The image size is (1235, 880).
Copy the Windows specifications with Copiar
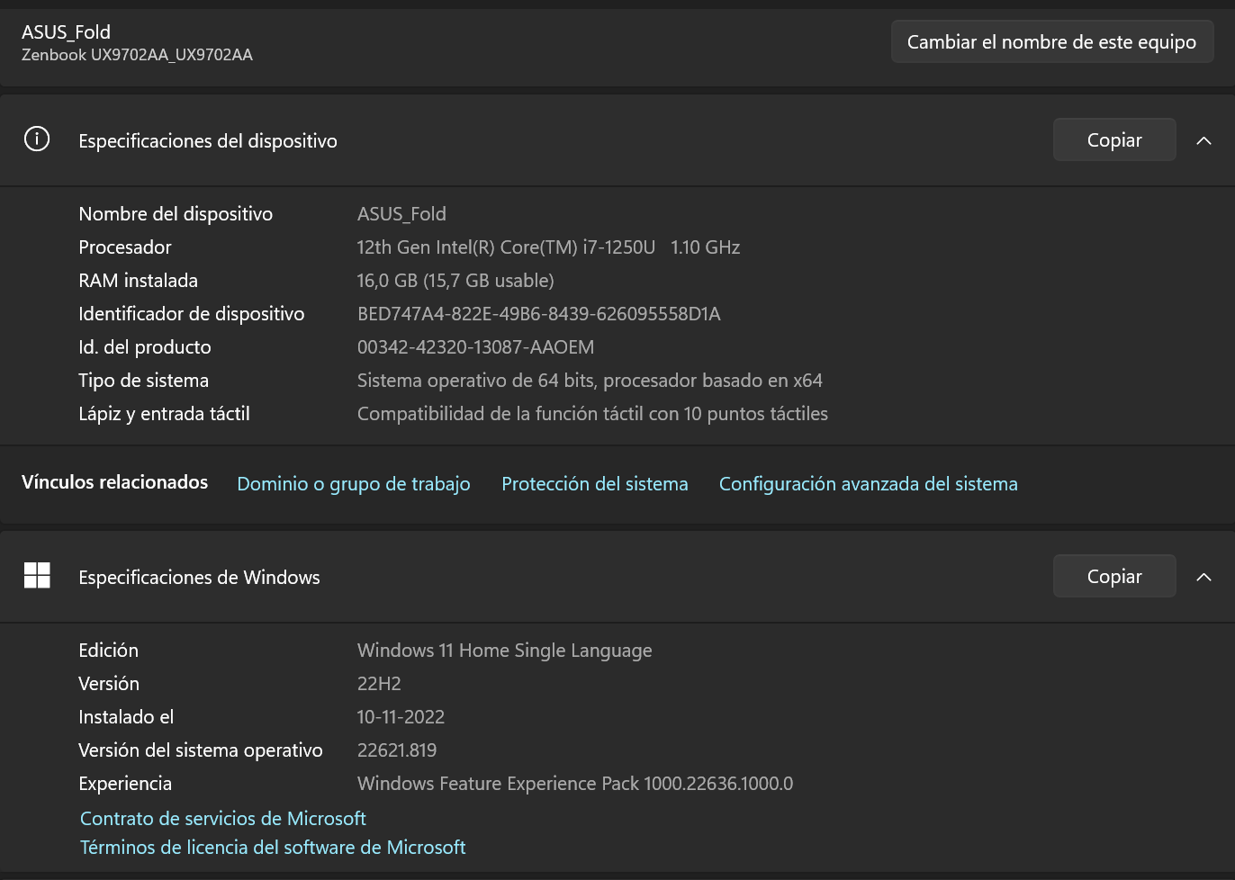coord(1113,577)
